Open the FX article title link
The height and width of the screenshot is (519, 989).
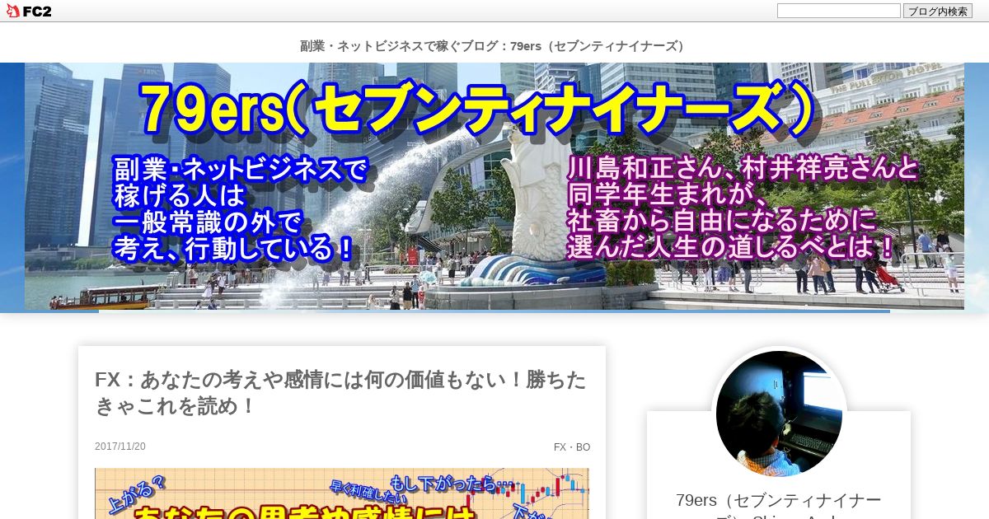[341, 393]
